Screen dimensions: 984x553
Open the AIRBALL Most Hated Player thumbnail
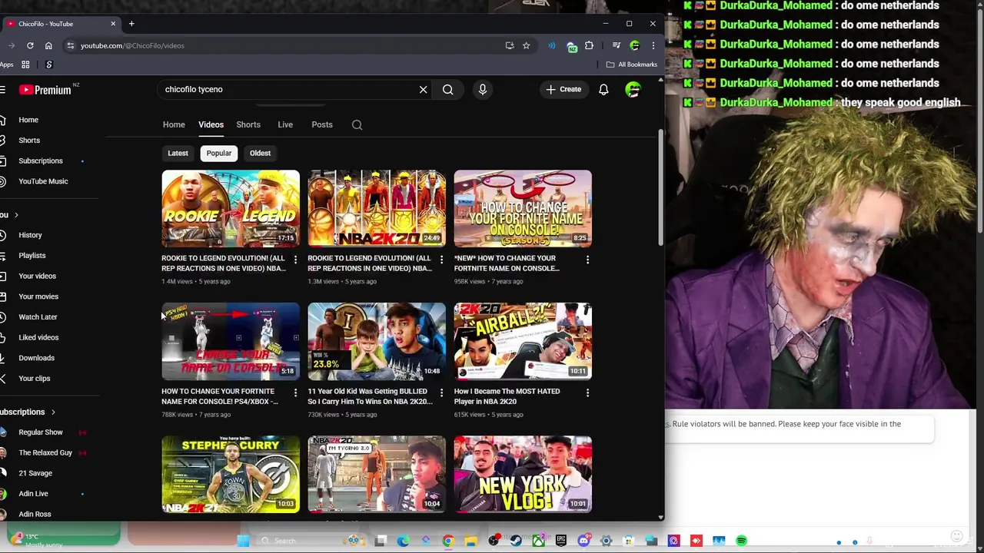(x=523, y=341)
